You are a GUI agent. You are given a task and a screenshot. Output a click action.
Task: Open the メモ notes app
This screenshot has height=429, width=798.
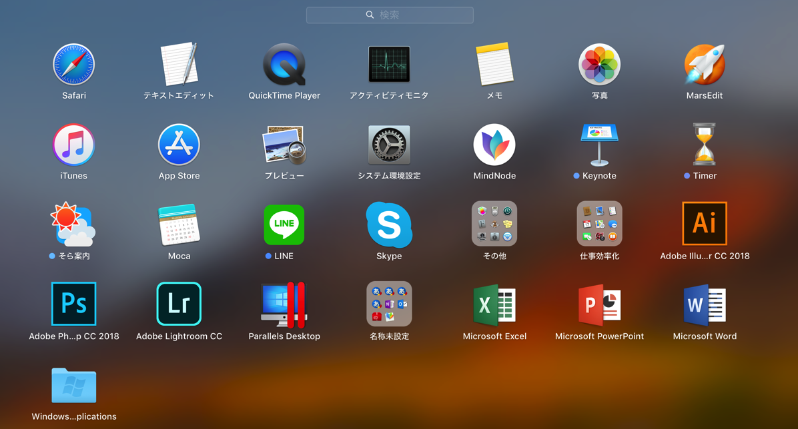(494, 64)
